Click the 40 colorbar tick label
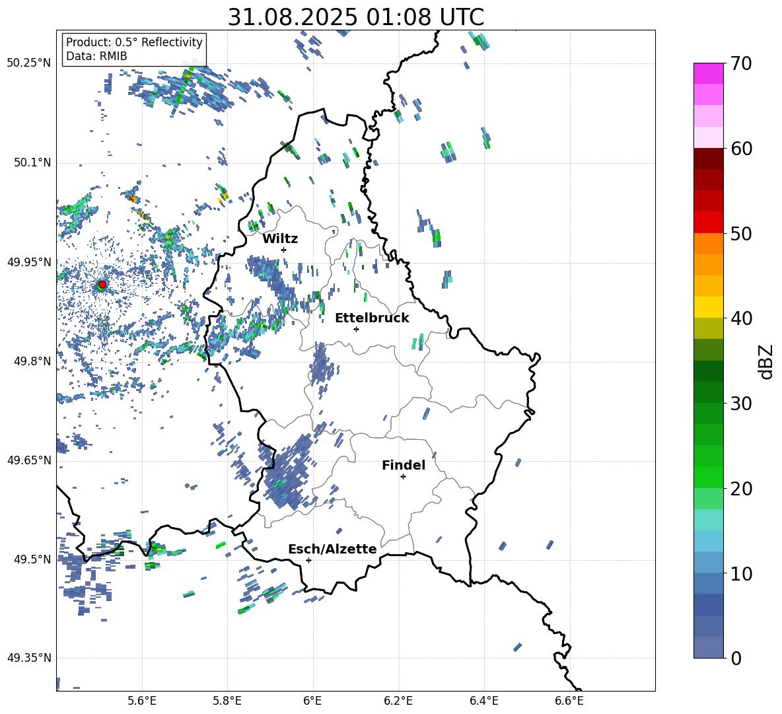The image size is (782, 714). point(740,318)
